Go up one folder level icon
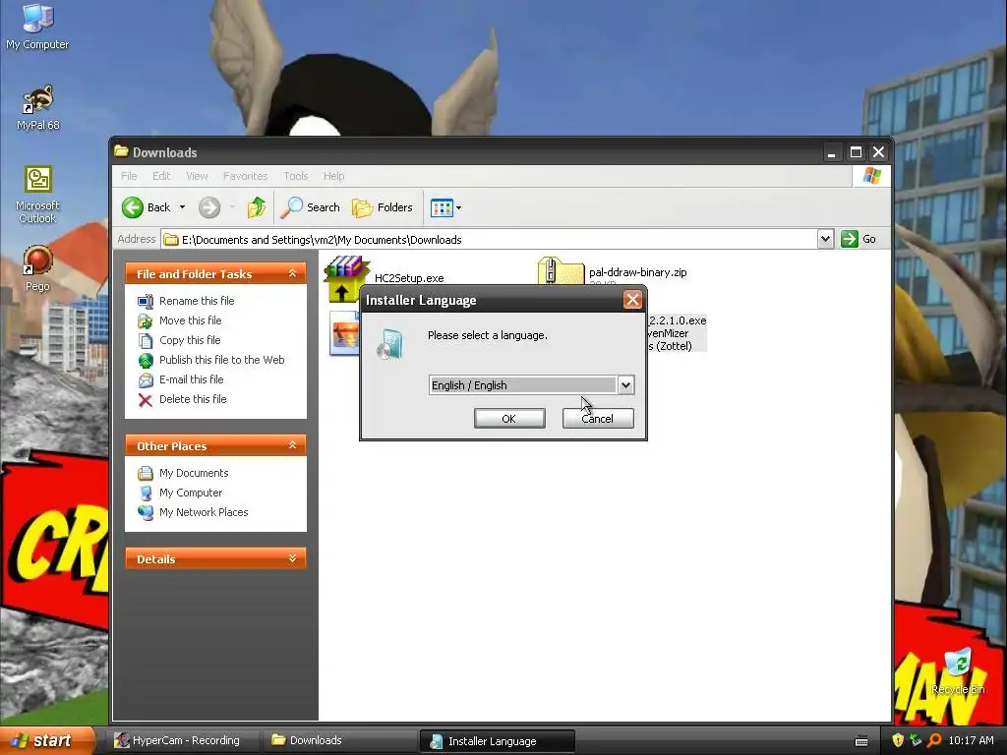Image resolution: width=1007 pixels, height=755 pixels. [257, 207]
